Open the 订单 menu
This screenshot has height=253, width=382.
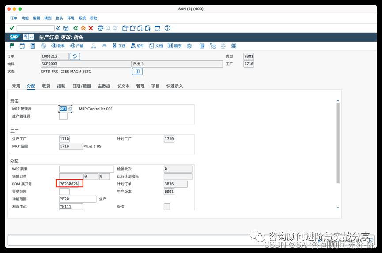pos(14,18)
